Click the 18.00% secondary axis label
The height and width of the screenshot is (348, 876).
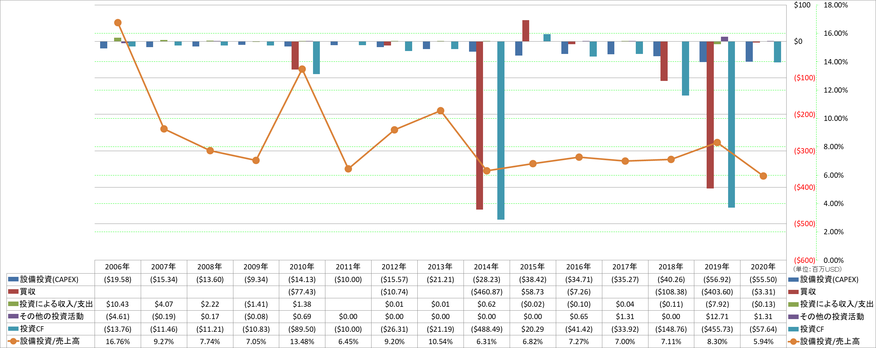tap(836, 5)
